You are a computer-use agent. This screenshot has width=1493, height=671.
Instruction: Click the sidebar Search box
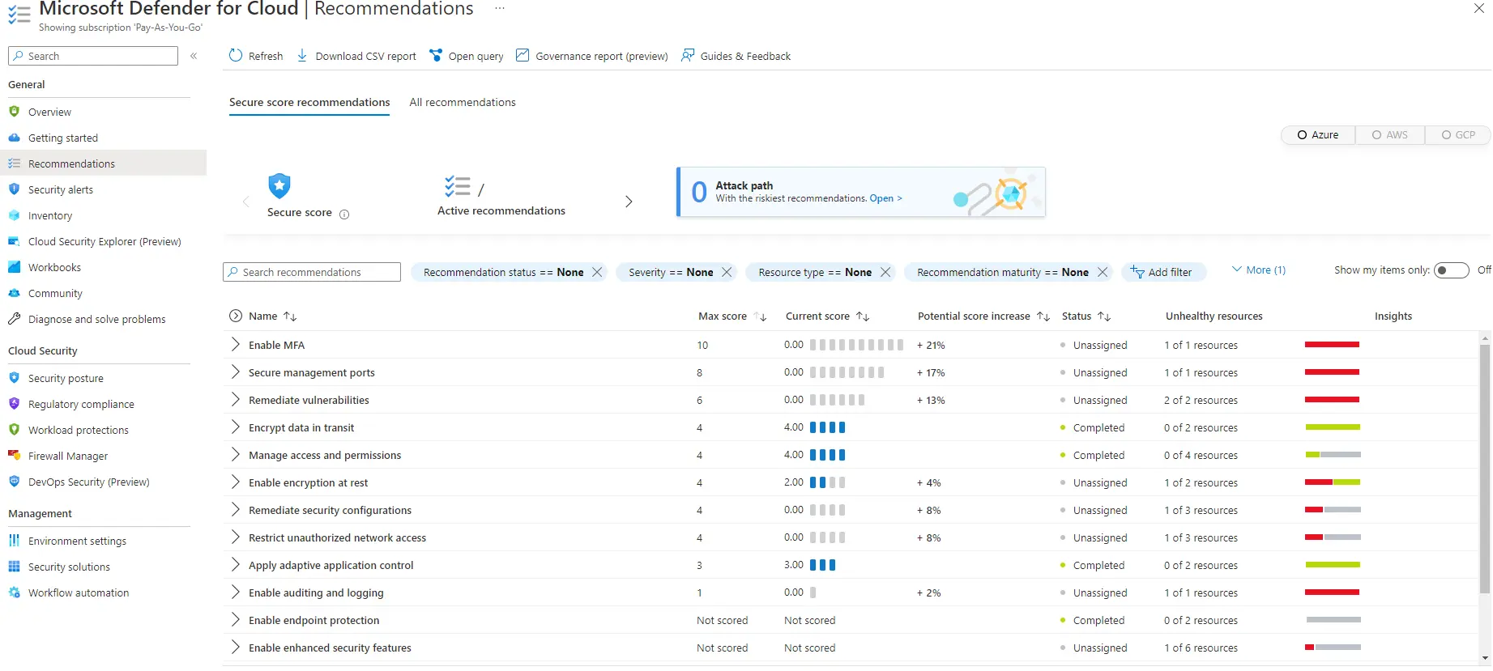93,56
